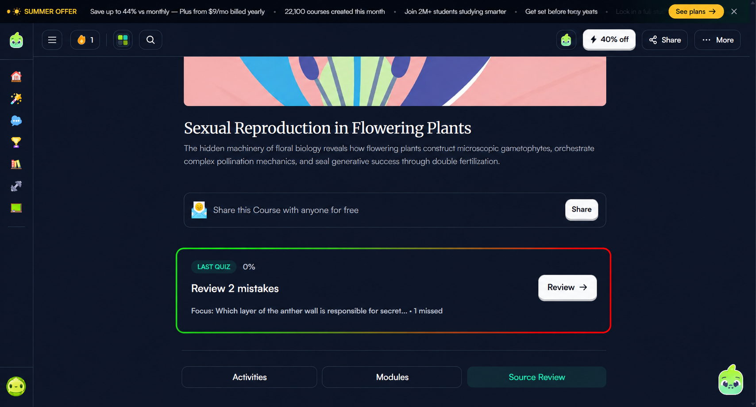This screenshot has width=756, height=407.
Task: Open the hamburger menu
Action: click(52, 40)
